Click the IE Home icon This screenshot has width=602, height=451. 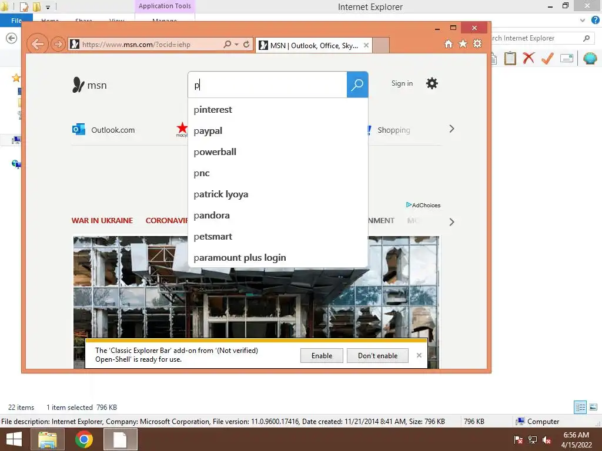[449, 43]
